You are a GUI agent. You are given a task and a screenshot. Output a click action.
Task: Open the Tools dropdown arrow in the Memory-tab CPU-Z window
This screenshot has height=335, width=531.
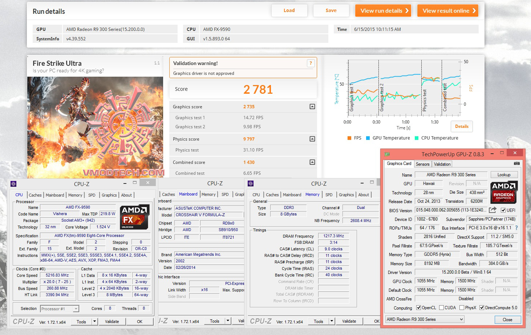pyautogui.click(x=332, y=321)
